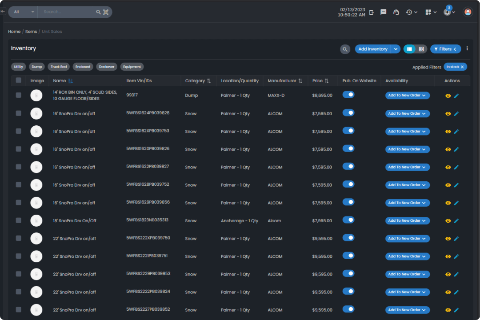Open Add To New Order for 5WFBS1628PB039752
This screenshot has width=480, height=320.
tap(407, 185)
